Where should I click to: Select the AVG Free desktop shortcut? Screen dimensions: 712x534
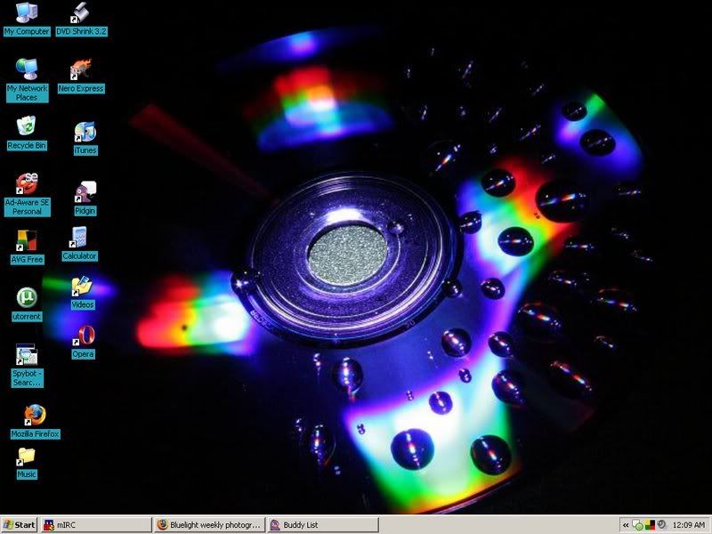pyautogui.click(x=27, y=247)
